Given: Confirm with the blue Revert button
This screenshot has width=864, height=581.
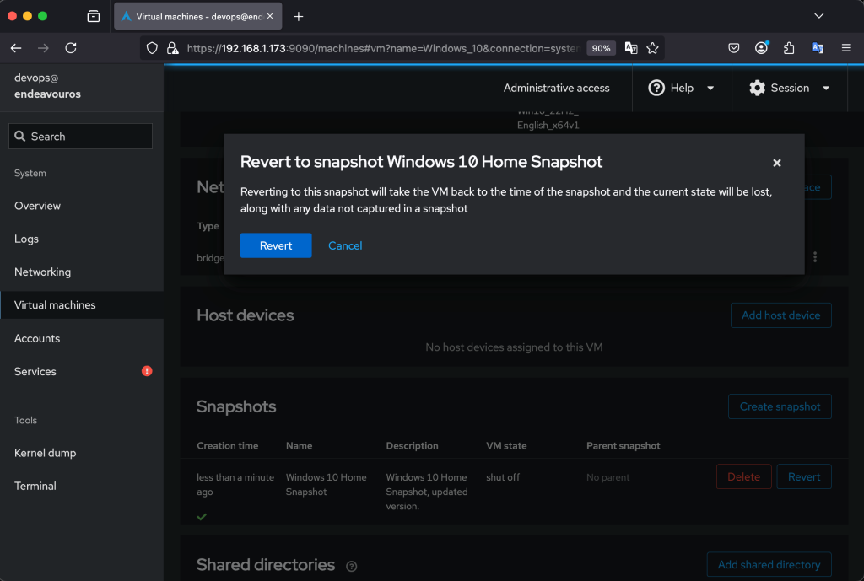Looking at the screenshot, I should coord(276,245).
